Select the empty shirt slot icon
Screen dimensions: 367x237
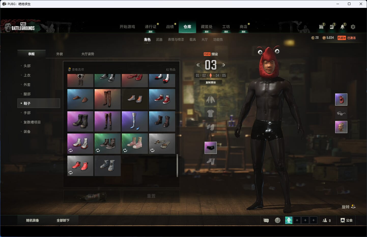pos(210,113)
